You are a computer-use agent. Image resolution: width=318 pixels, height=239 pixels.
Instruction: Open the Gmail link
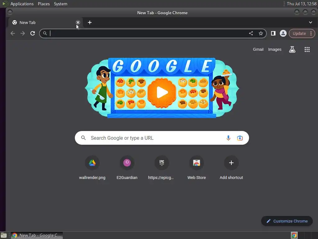pos(258,49)
